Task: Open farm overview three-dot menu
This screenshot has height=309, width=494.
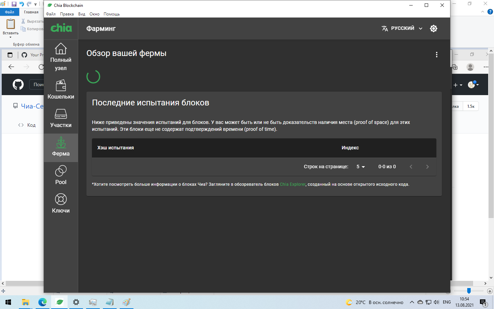Action: 436,55
